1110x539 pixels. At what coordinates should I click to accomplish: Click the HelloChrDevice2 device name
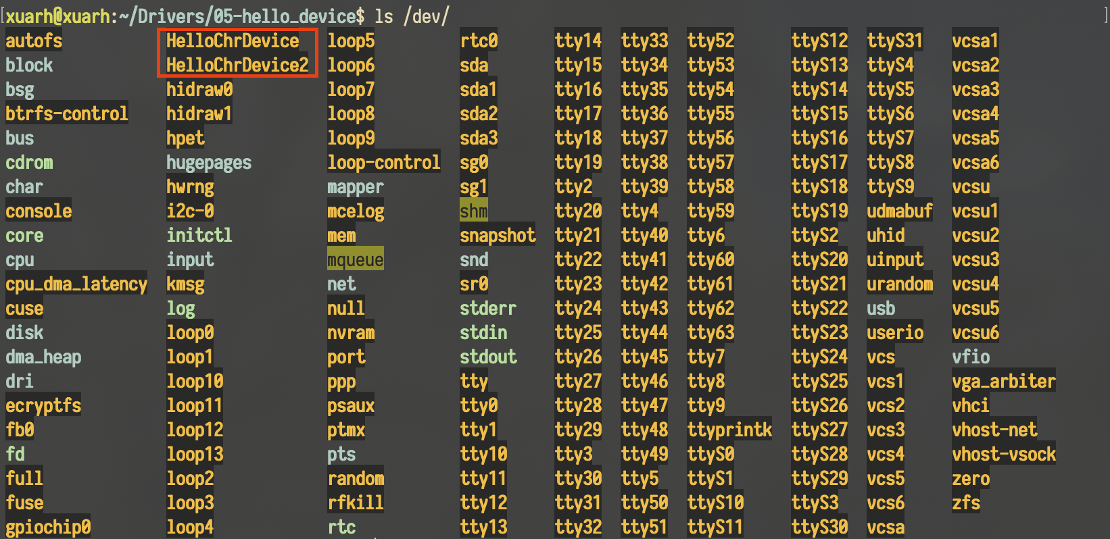tap(237, 66)
